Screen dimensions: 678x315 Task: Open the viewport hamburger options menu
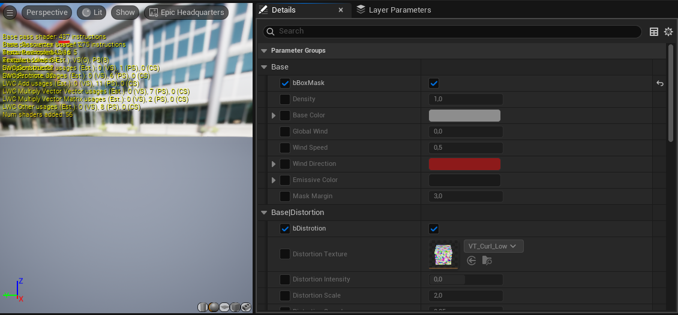[x=10, y=13]
